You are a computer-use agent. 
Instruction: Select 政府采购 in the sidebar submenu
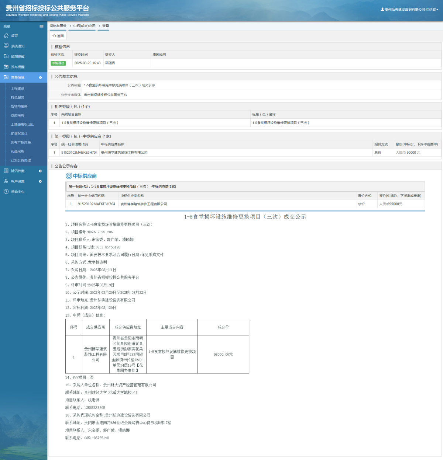17,115
